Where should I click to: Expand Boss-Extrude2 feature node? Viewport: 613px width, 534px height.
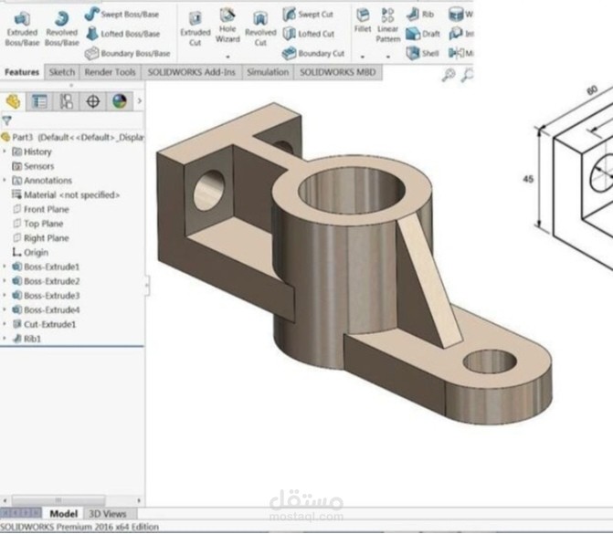[5, 281]
